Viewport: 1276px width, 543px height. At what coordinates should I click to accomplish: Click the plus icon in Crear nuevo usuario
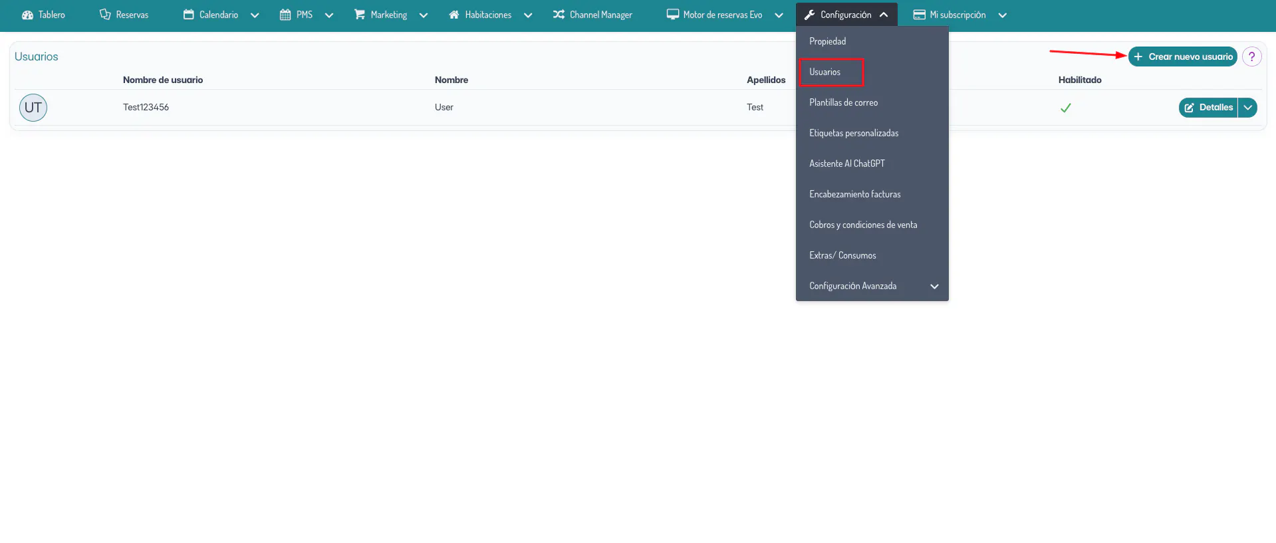[1138, 56]
